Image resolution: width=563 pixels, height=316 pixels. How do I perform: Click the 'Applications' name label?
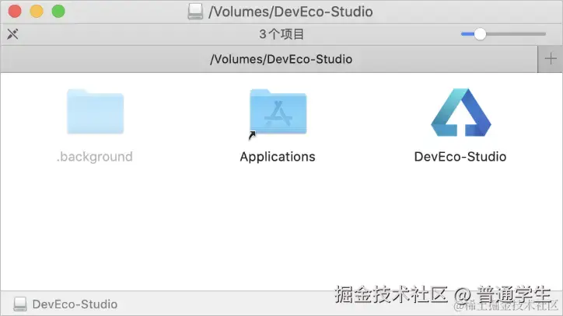click(x=278, y=157)
